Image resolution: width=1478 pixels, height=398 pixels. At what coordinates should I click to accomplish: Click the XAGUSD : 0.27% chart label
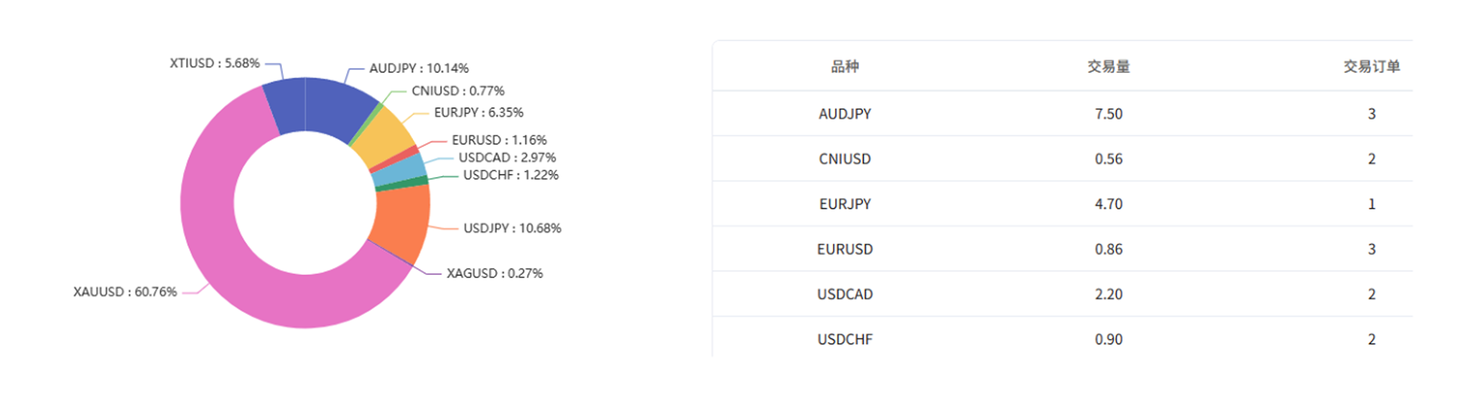pyautogui.click(x=494, y=273)
